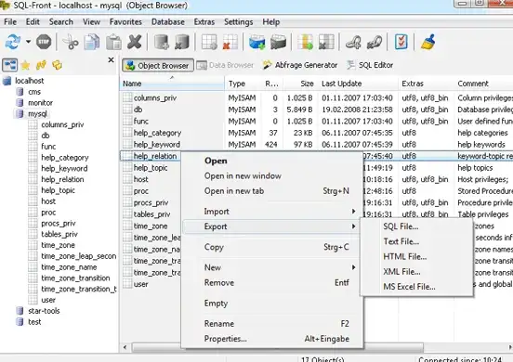
Task: Click the Delete Database cylinder-x icon
Action: tap(182, 42)
